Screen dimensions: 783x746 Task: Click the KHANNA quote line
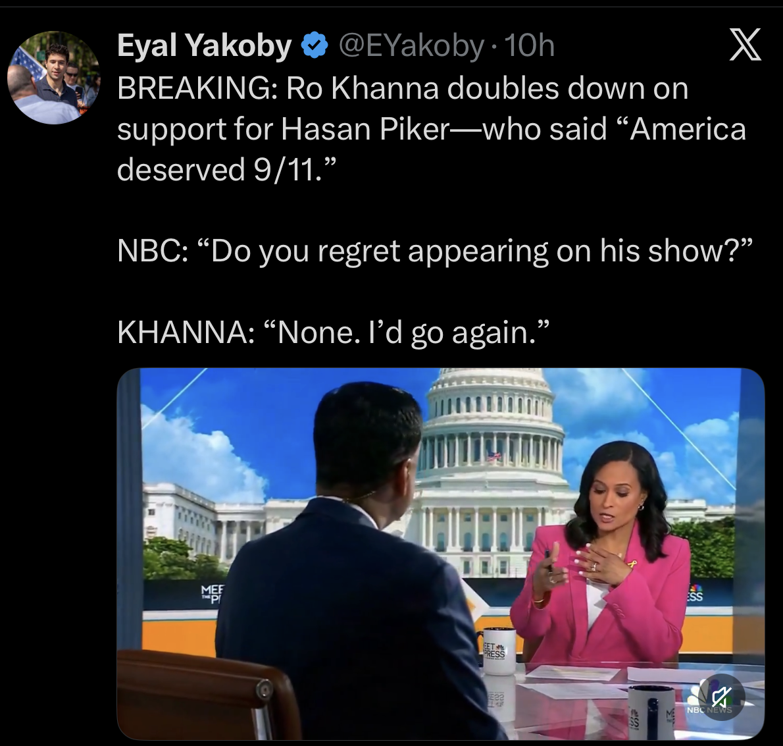click(x=334, y=333)
